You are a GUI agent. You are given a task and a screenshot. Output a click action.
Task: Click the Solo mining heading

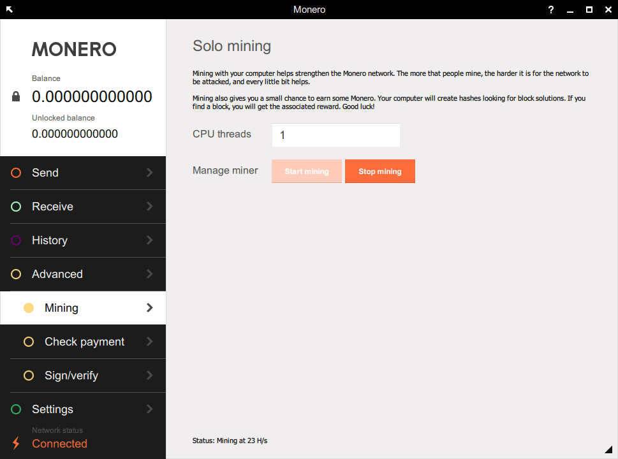pos(232,46)
